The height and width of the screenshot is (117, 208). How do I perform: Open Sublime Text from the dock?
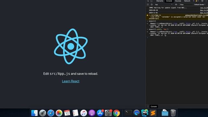(153, 113)
